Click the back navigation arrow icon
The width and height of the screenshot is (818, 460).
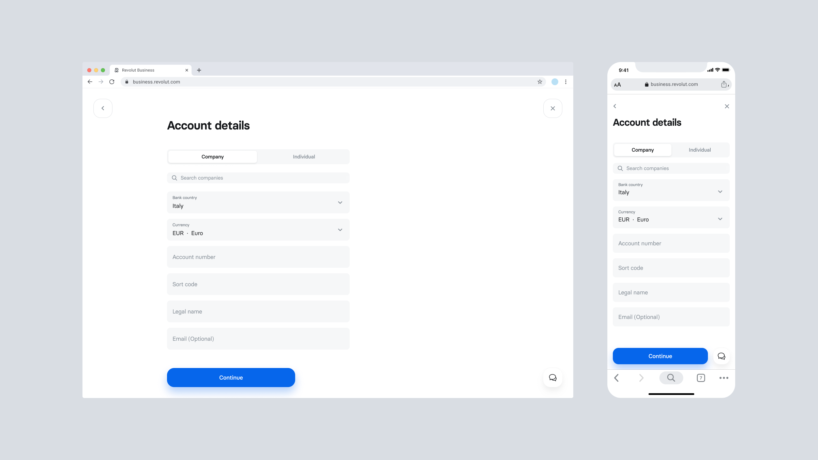coord(103,108)
